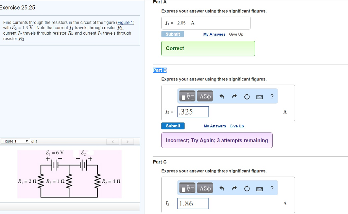The width and height of the screenshot is (348, 214).
Task: Submit the Part B answer
Action: 173,126
